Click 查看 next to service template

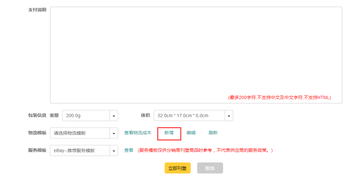129,150
